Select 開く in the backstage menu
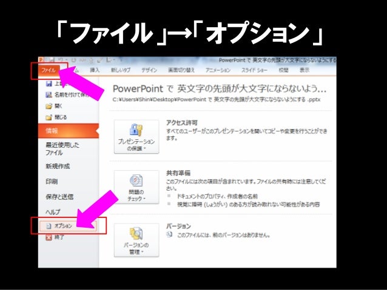Image resolution: width=387 pixels, height=290 pixels. pyautogui.click(x=58, y=106)
